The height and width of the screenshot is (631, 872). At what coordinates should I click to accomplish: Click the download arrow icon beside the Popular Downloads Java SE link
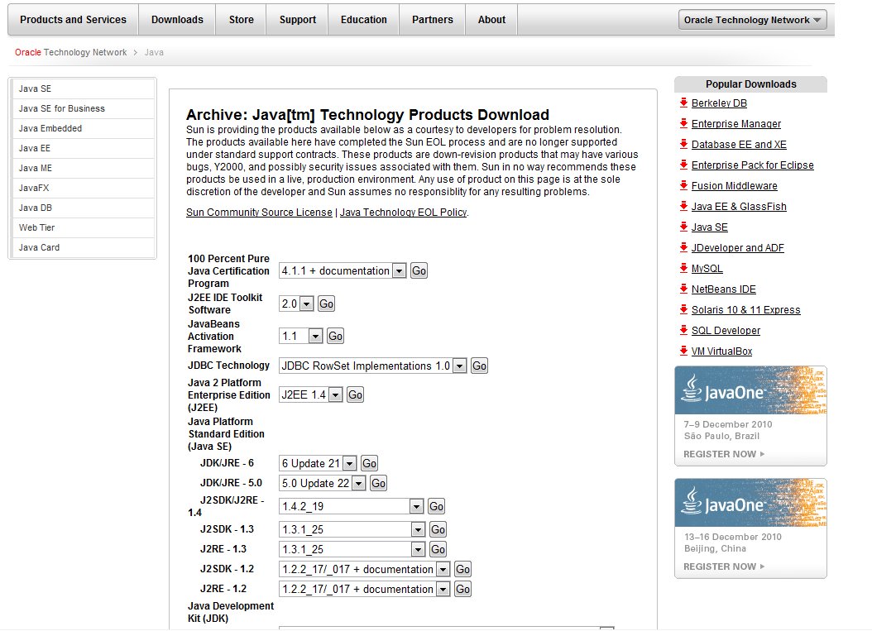pos(683,227)
